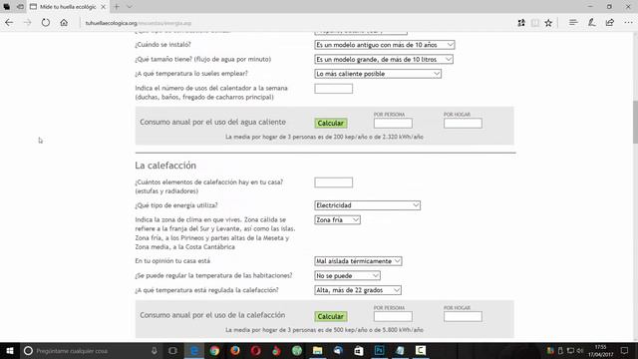Open the heater size dropdown 'Es un modelo grande'
Screen dimensions: 638x359
[384, 60]
